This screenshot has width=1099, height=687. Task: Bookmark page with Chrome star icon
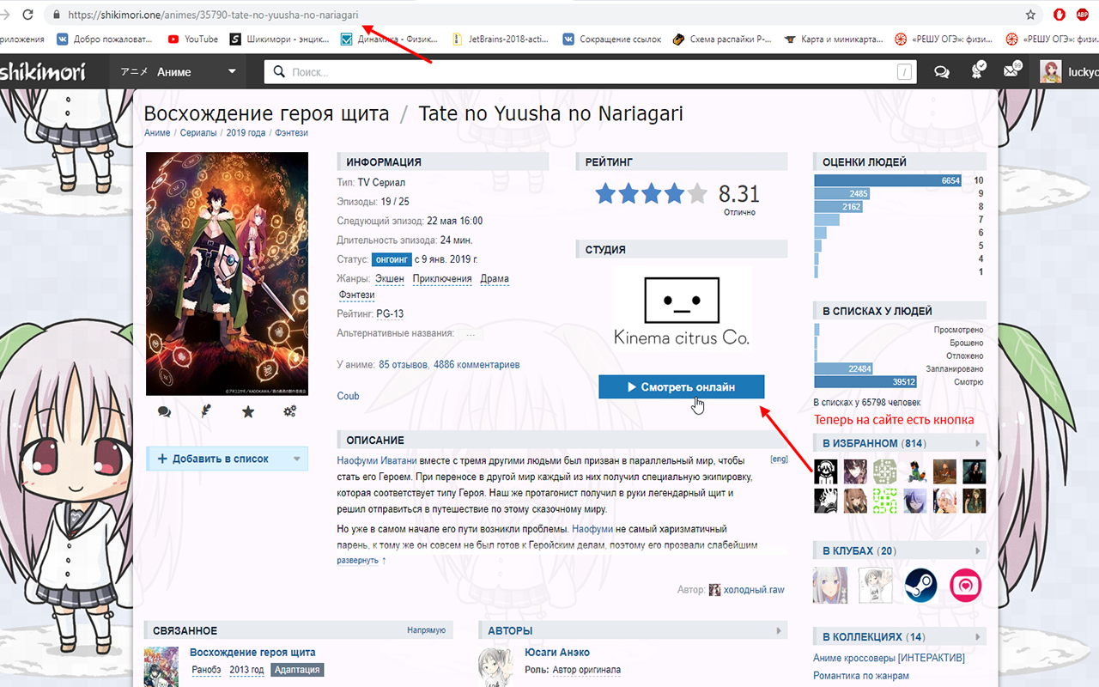coord(1030,15)
